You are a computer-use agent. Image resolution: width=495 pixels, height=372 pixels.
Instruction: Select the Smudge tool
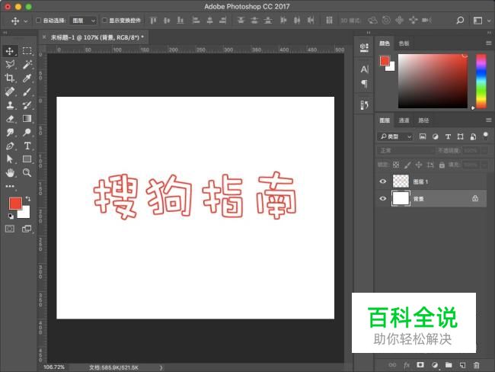(10, 132)
